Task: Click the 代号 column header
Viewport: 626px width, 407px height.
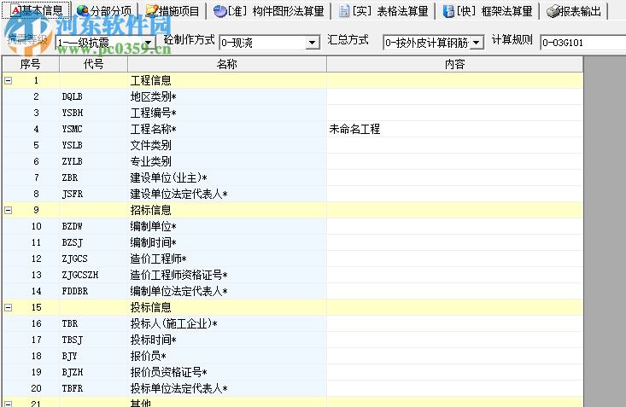Action: [x=93, y=64]
